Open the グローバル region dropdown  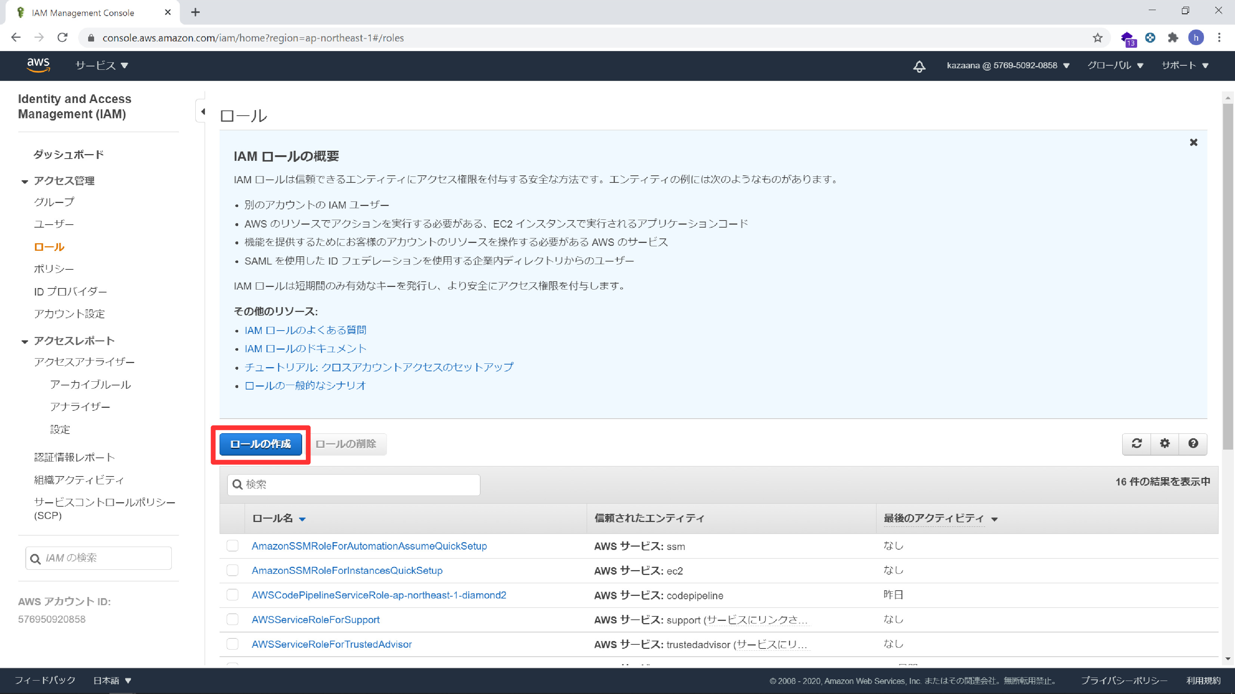1115,66
